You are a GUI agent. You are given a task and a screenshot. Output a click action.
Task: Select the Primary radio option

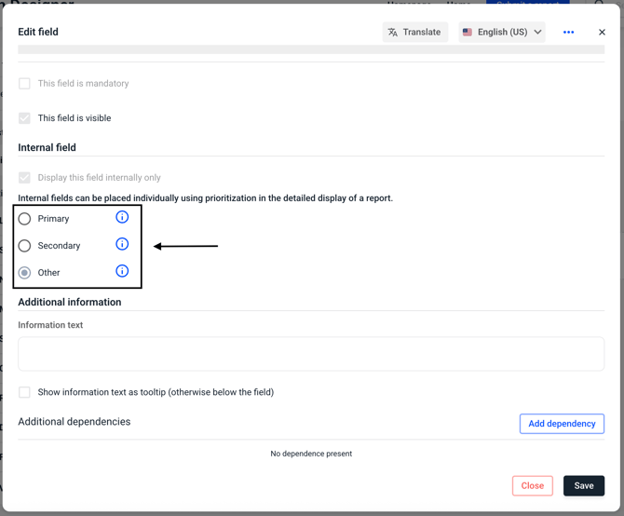pos(25,219)
